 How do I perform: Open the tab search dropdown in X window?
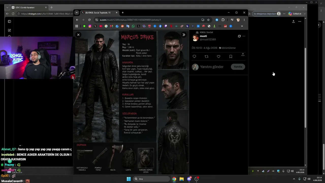pyautogui.click(x=77, y=12)
